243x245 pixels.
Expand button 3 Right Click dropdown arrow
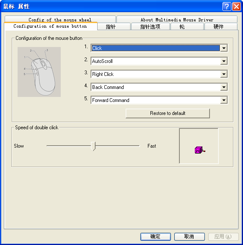point(224,74)
